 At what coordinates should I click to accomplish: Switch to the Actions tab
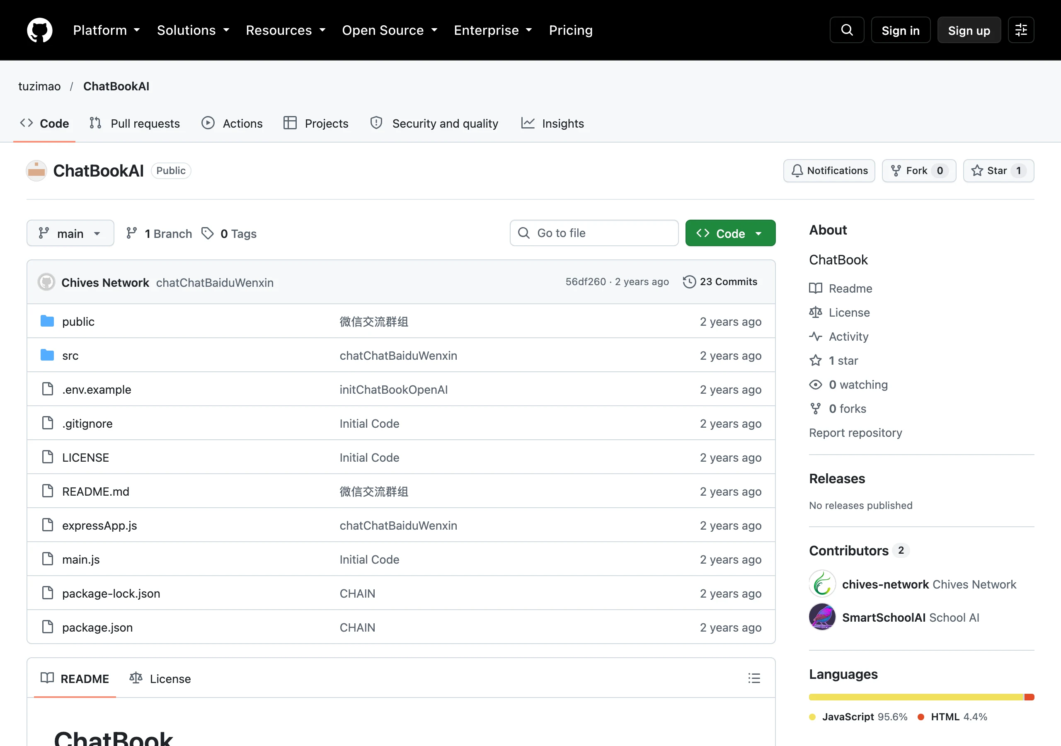232,124
